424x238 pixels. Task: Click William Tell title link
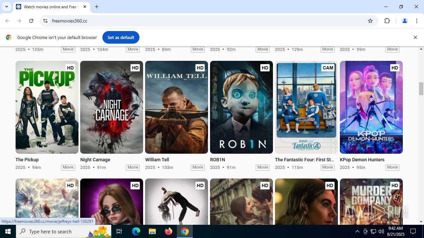(x=157, y=160)
